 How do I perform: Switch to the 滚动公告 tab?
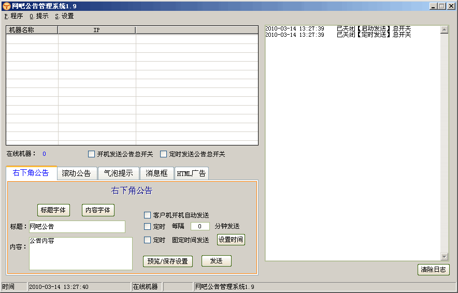click(77, 173)
